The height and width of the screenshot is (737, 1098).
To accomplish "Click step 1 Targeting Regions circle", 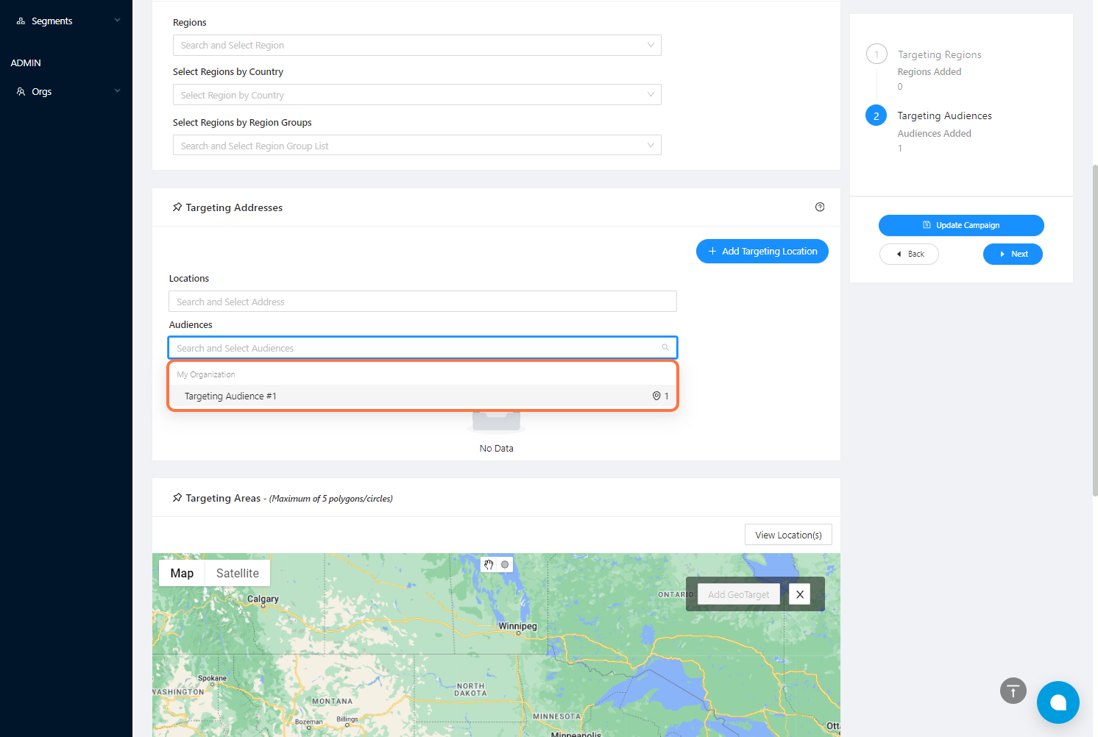I will (876, 54).
